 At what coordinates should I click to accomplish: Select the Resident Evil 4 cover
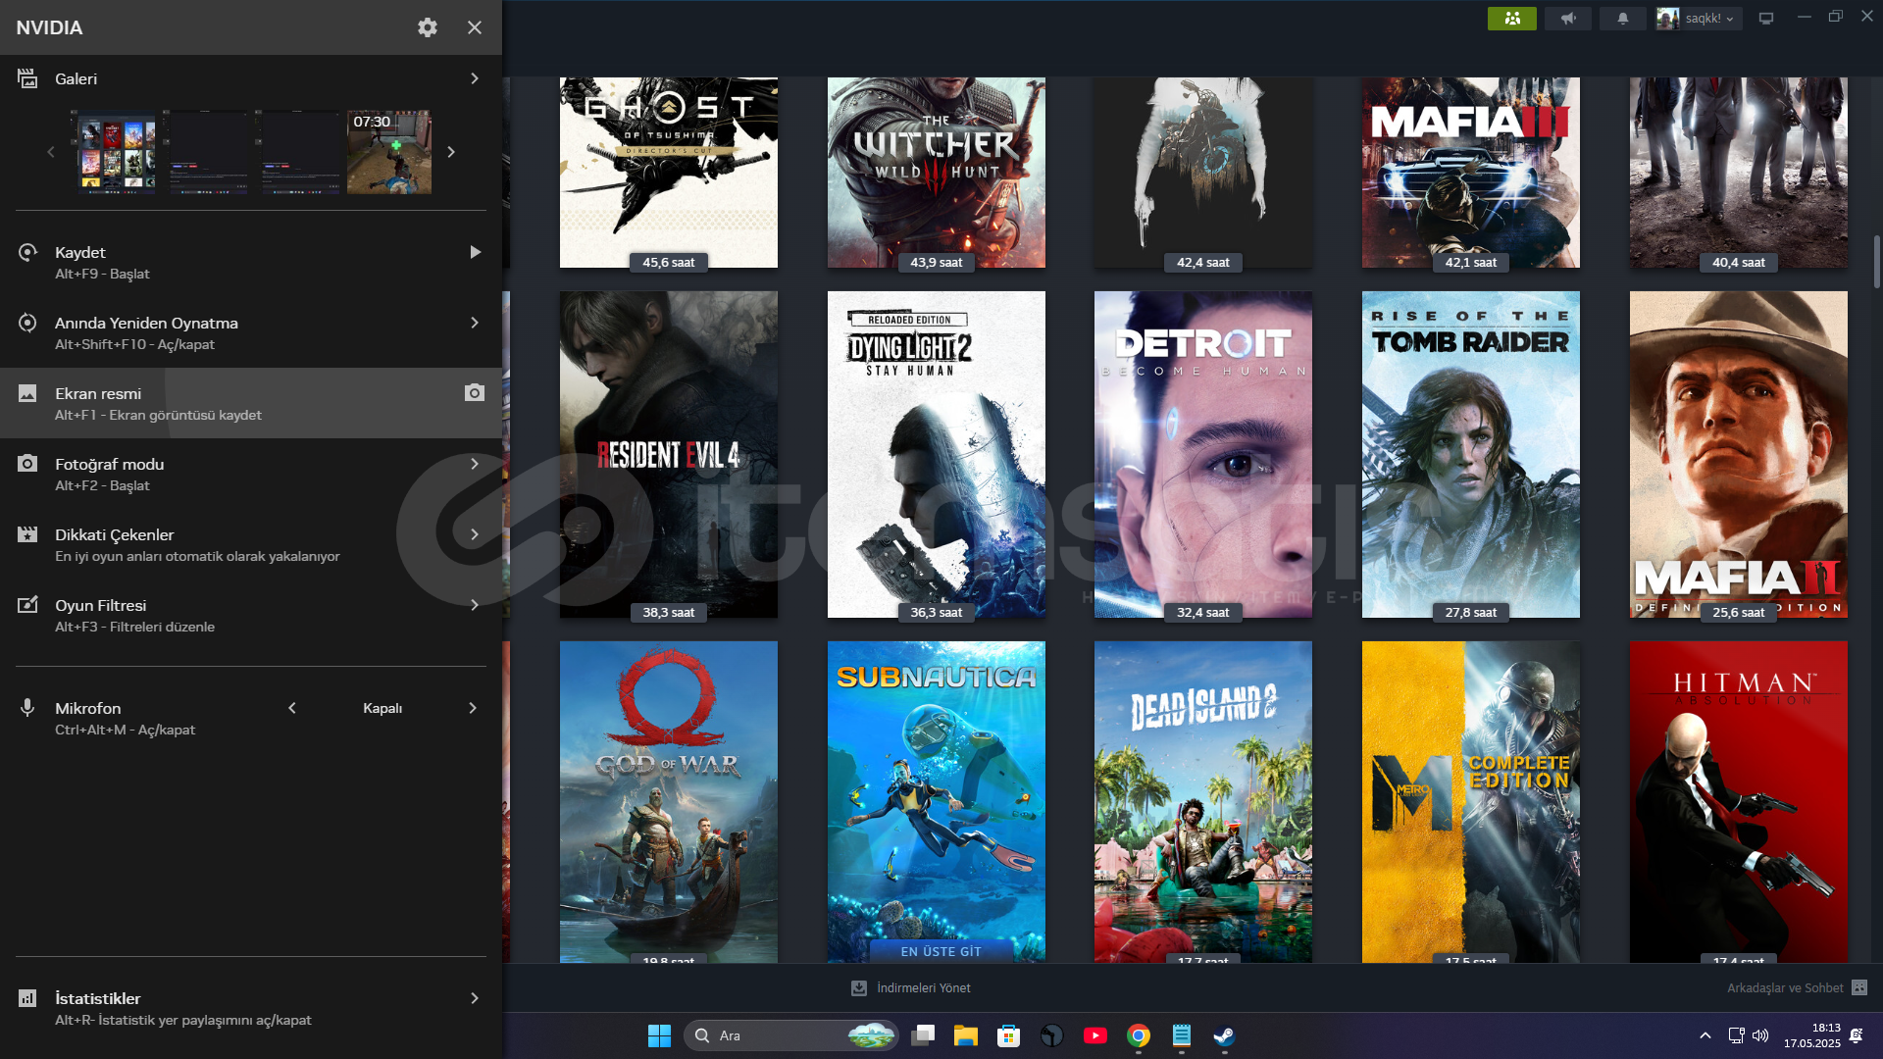669,454
